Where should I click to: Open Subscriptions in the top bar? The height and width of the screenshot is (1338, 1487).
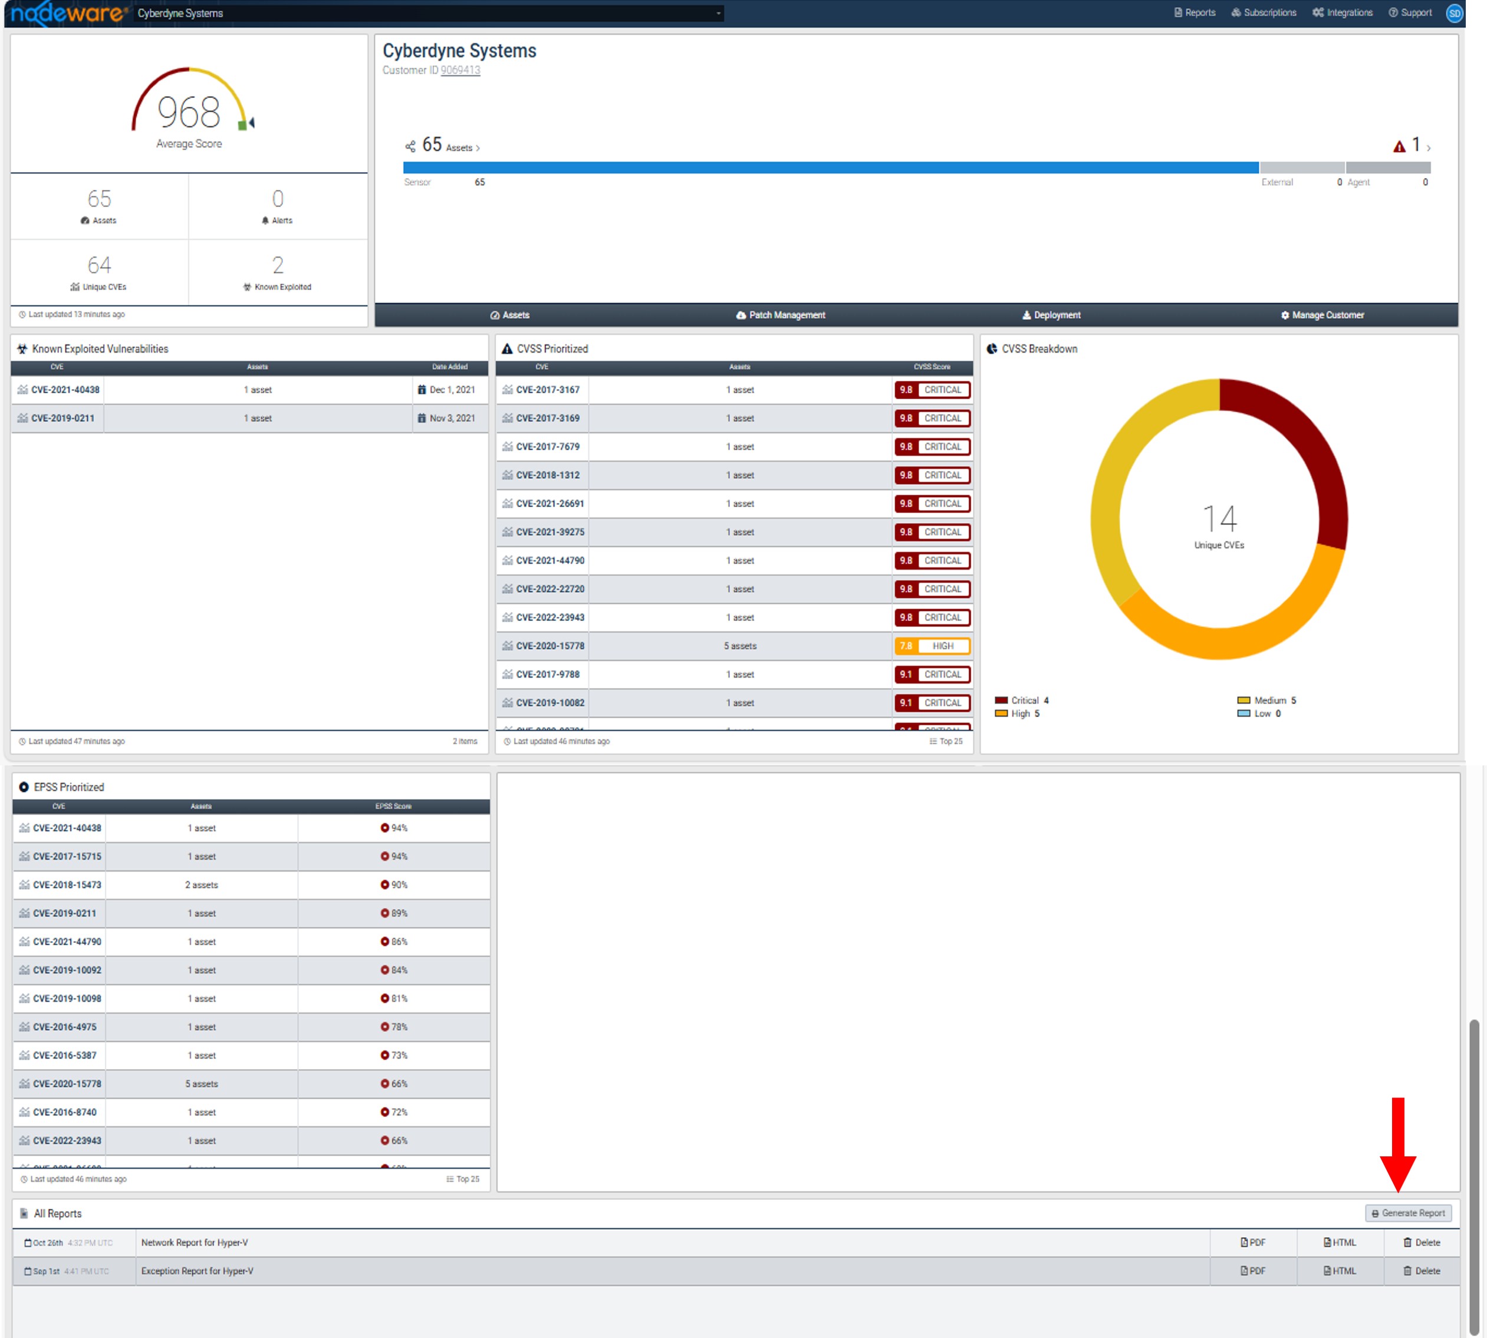coord(1264,12)
